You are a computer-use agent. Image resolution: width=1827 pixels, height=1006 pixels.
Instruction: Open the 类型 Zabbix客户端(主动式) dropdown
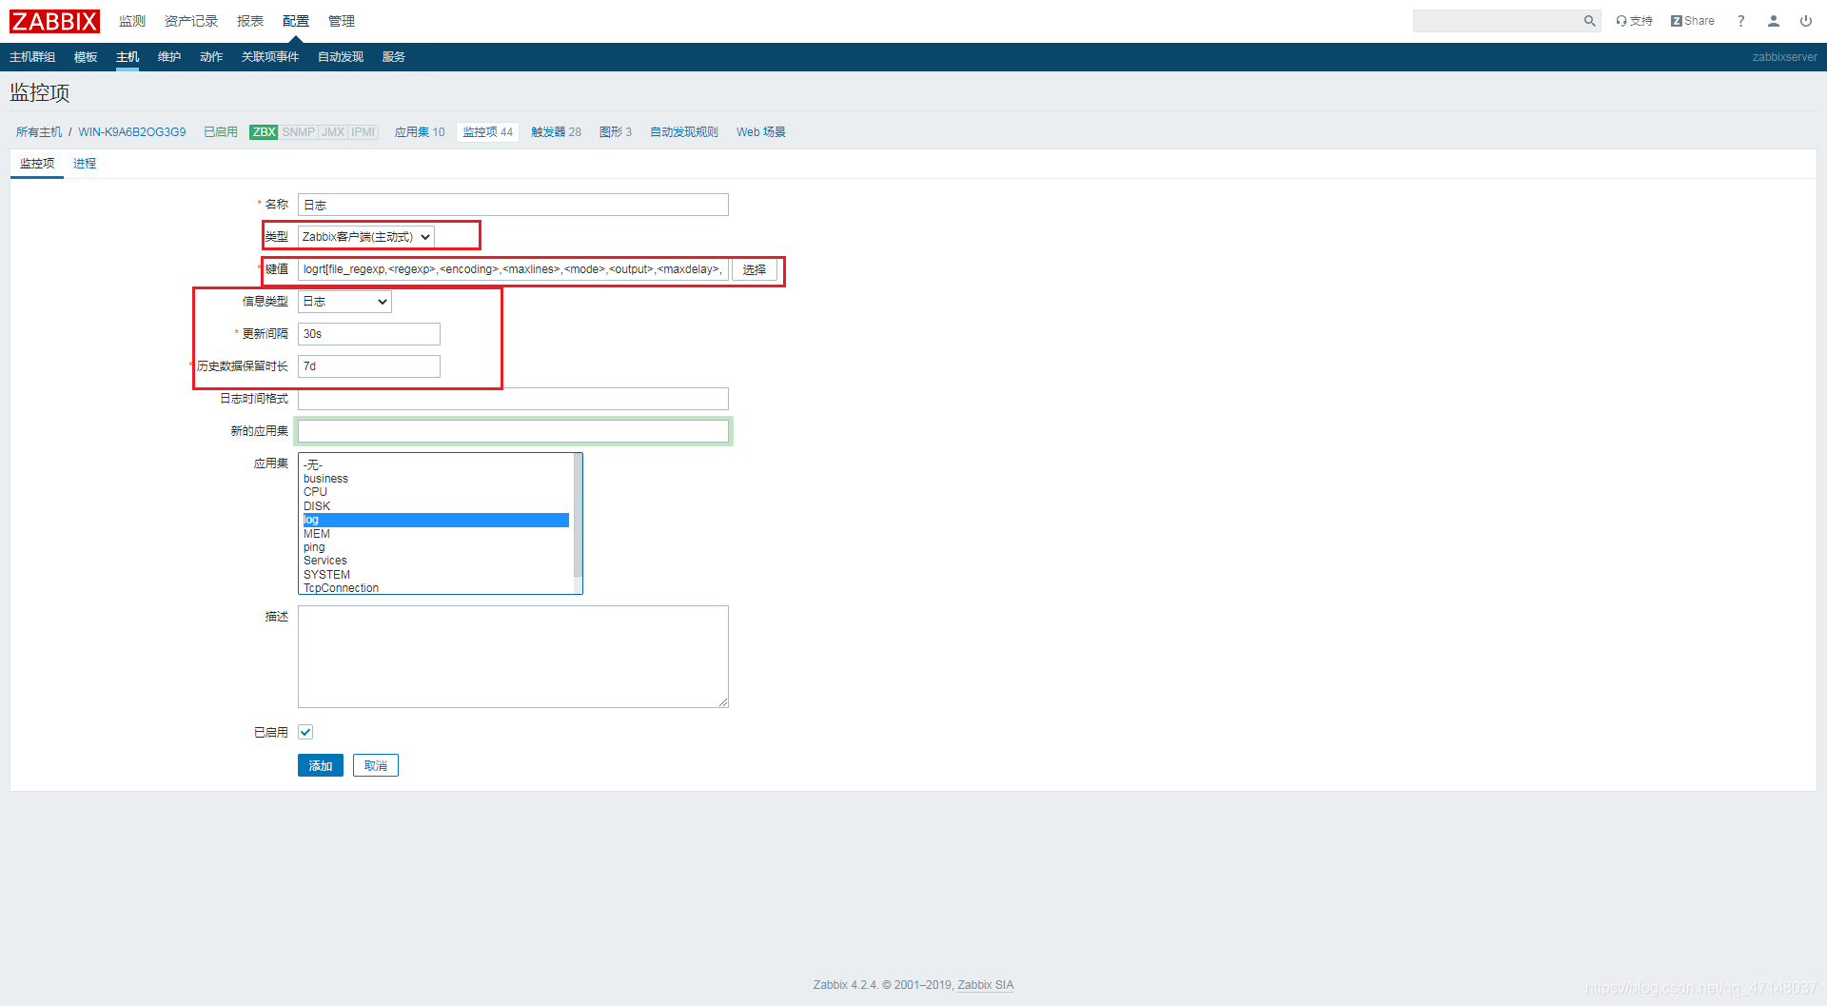point(366,237)
